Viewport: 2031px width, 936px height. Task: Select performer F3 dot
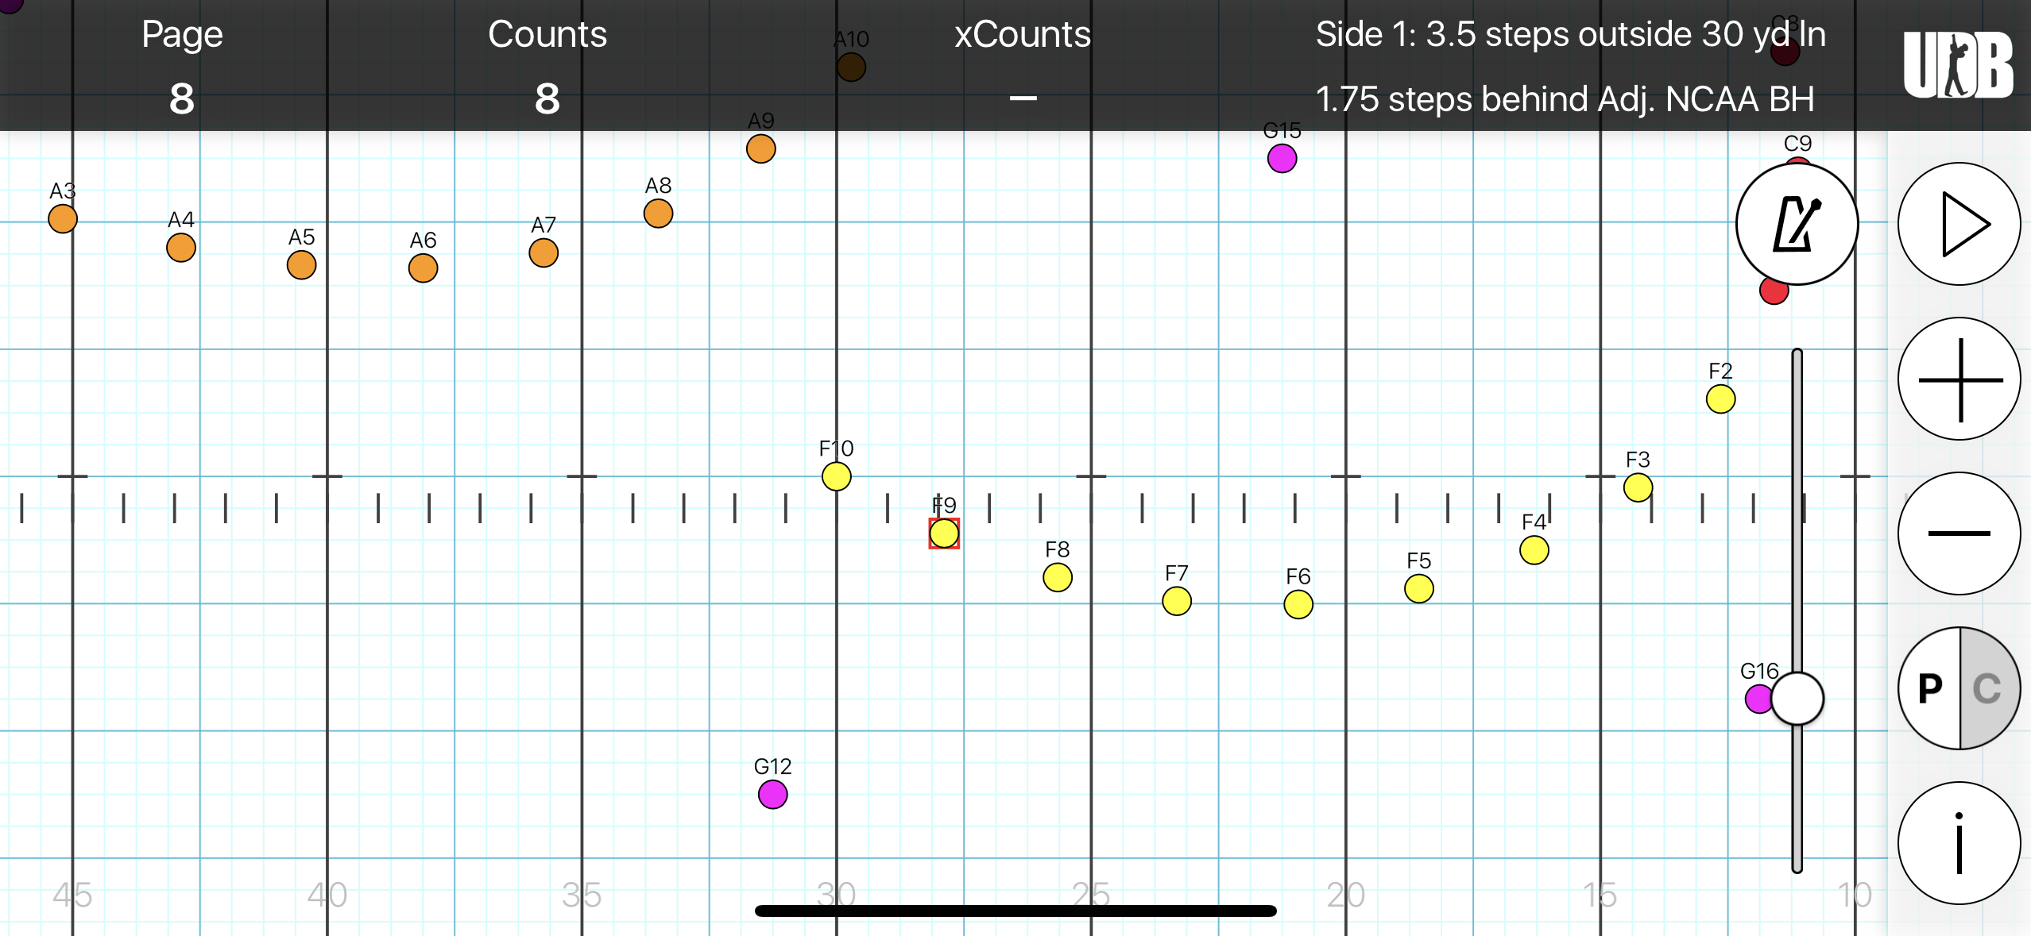click(1638, 487)
